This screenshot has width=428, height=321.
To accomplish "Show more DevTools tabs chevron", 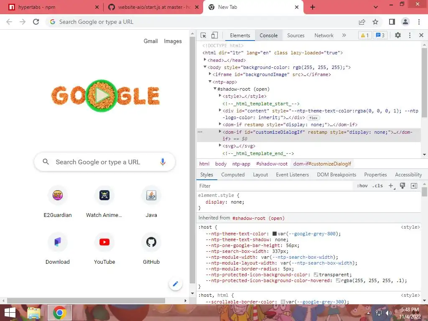I will click(344, 35).
